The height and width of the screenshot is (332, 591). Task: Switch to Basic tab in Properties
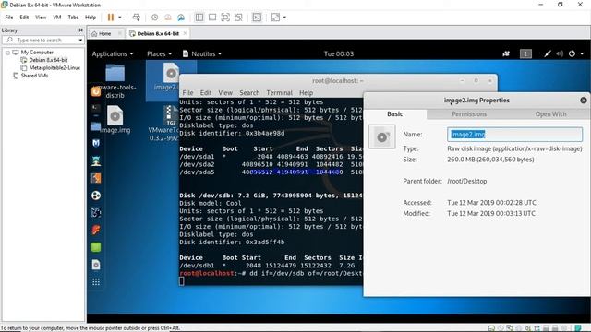point(395,114)
